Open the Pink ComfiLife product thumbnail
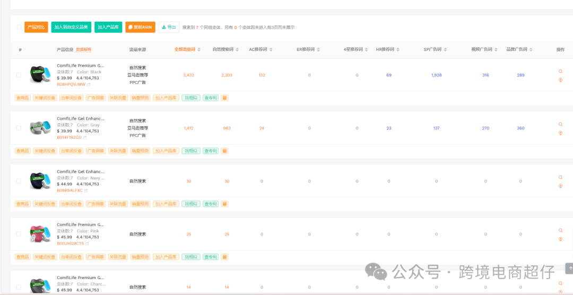This screenshot has width=573, height=295. (x=40, y=234)
